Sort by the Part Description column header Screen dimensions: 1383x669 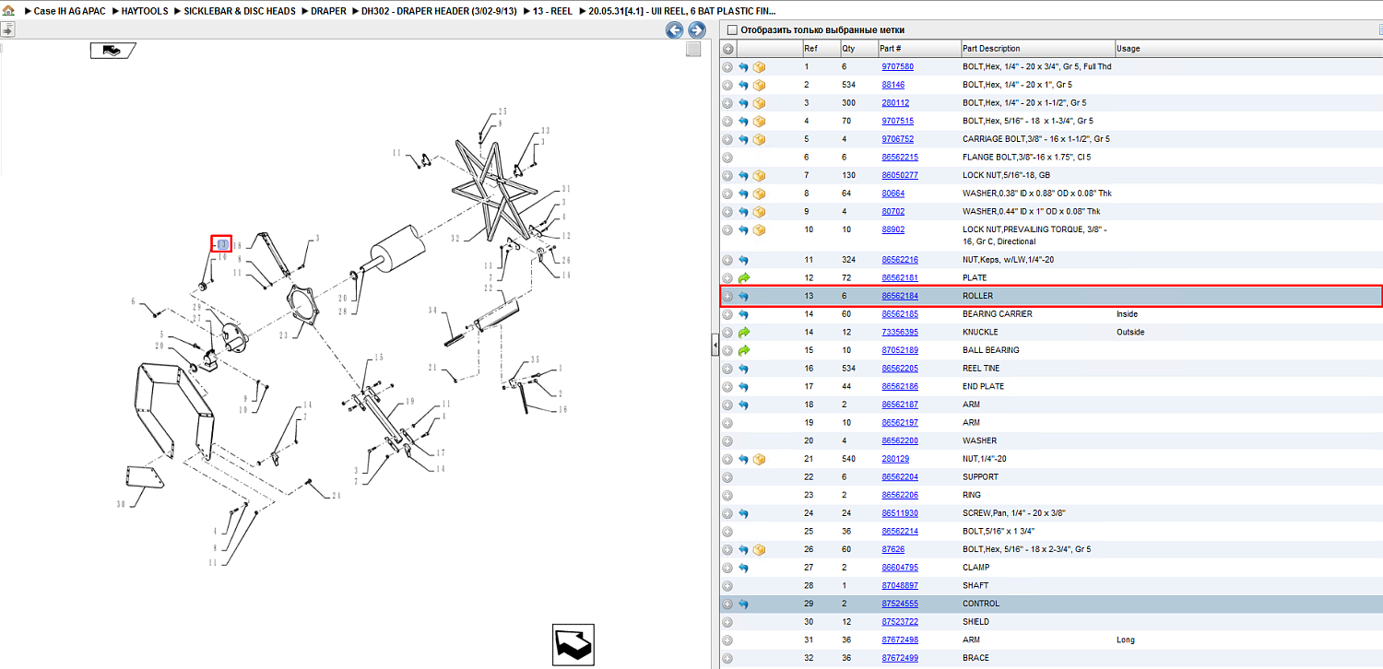[x=1036, y=48]
